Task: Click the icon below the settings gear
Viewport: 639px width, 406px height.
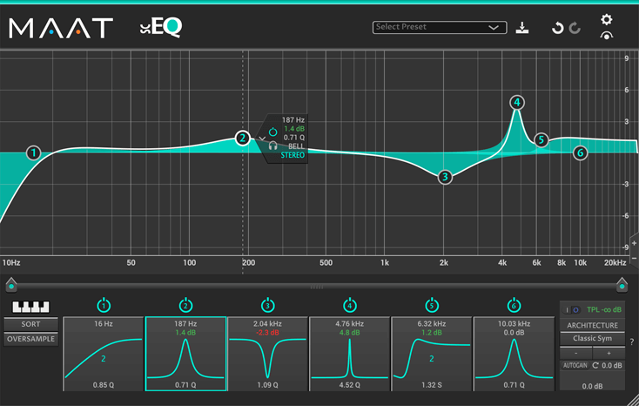Action: pyautogui.click(x=607, y=36)
